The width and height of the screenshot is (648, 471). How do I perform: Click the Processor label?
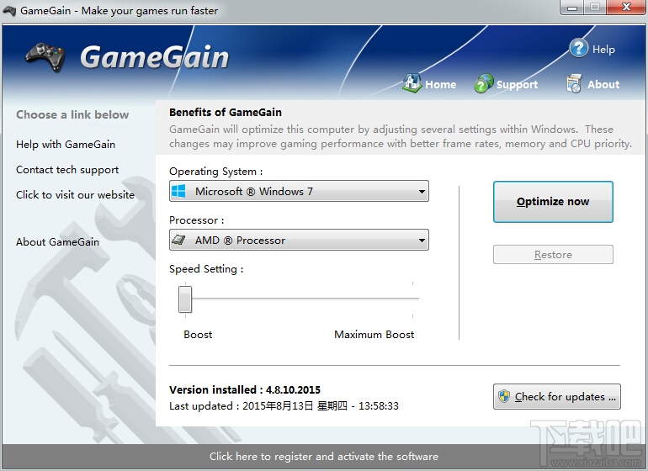(196, 220)
